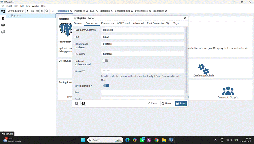
Task: Click the Host name/address field
Action: coord(143,30)
